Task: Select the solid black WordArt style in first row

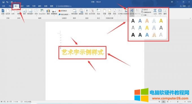Action: click(x=133, y=21)
